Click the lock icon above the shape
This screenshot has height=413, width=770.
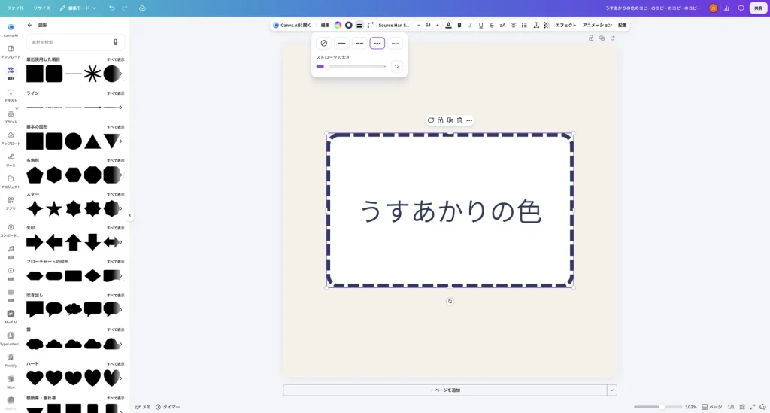pyautogui.click(x=441, y=120)
